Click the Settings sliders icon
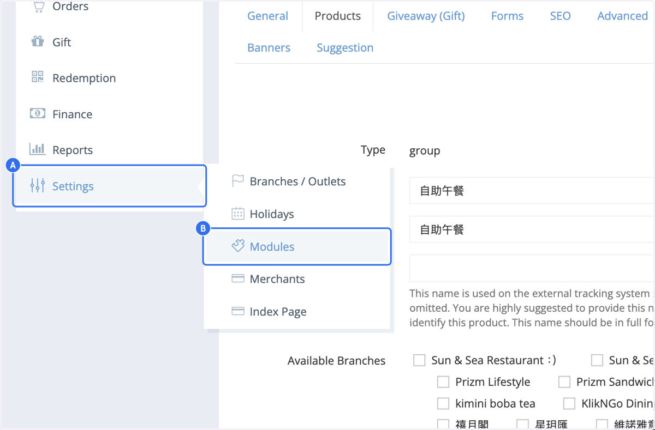Image resolution: width=655 pixels, height=430 pixels. click(38, 186)
